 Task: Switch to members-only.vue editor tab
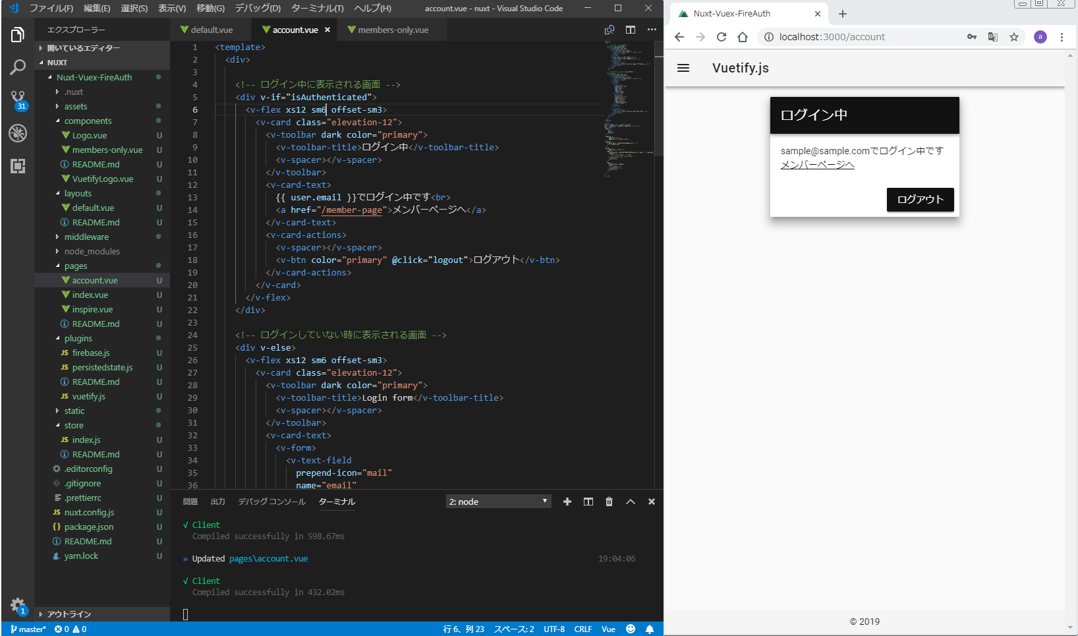393,30
